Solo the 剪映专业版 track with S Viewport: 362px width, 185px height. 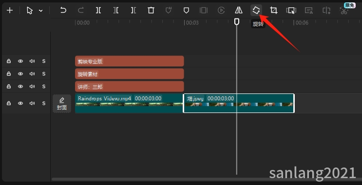pyautogui.click(x=44, y=61)
